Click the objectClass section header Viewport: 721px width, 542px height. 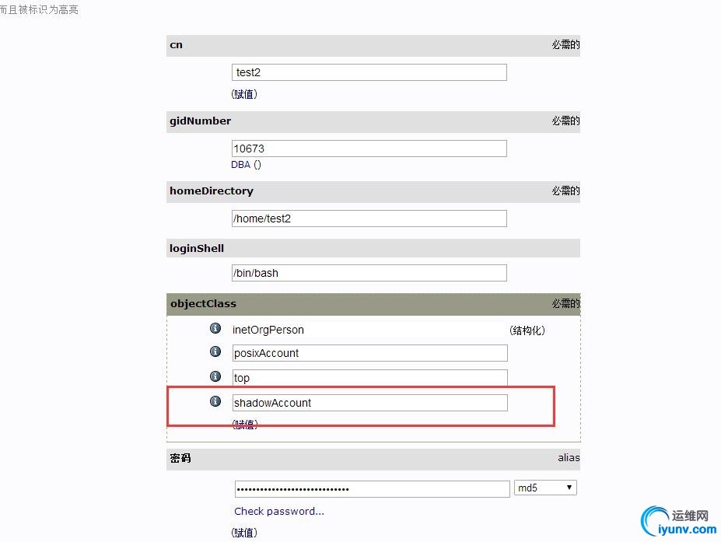[x=373, y=304]
